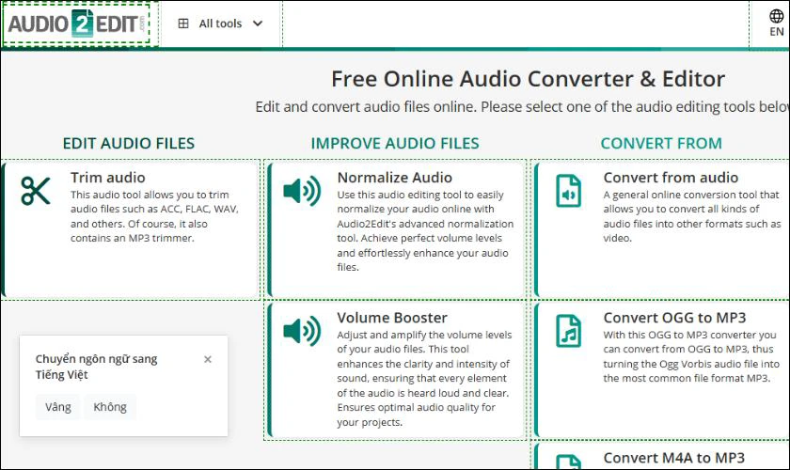Viewport: 790px width, 470px height.
Task: Click the Convert from audio file icon
Action: [x=568, y=191]
